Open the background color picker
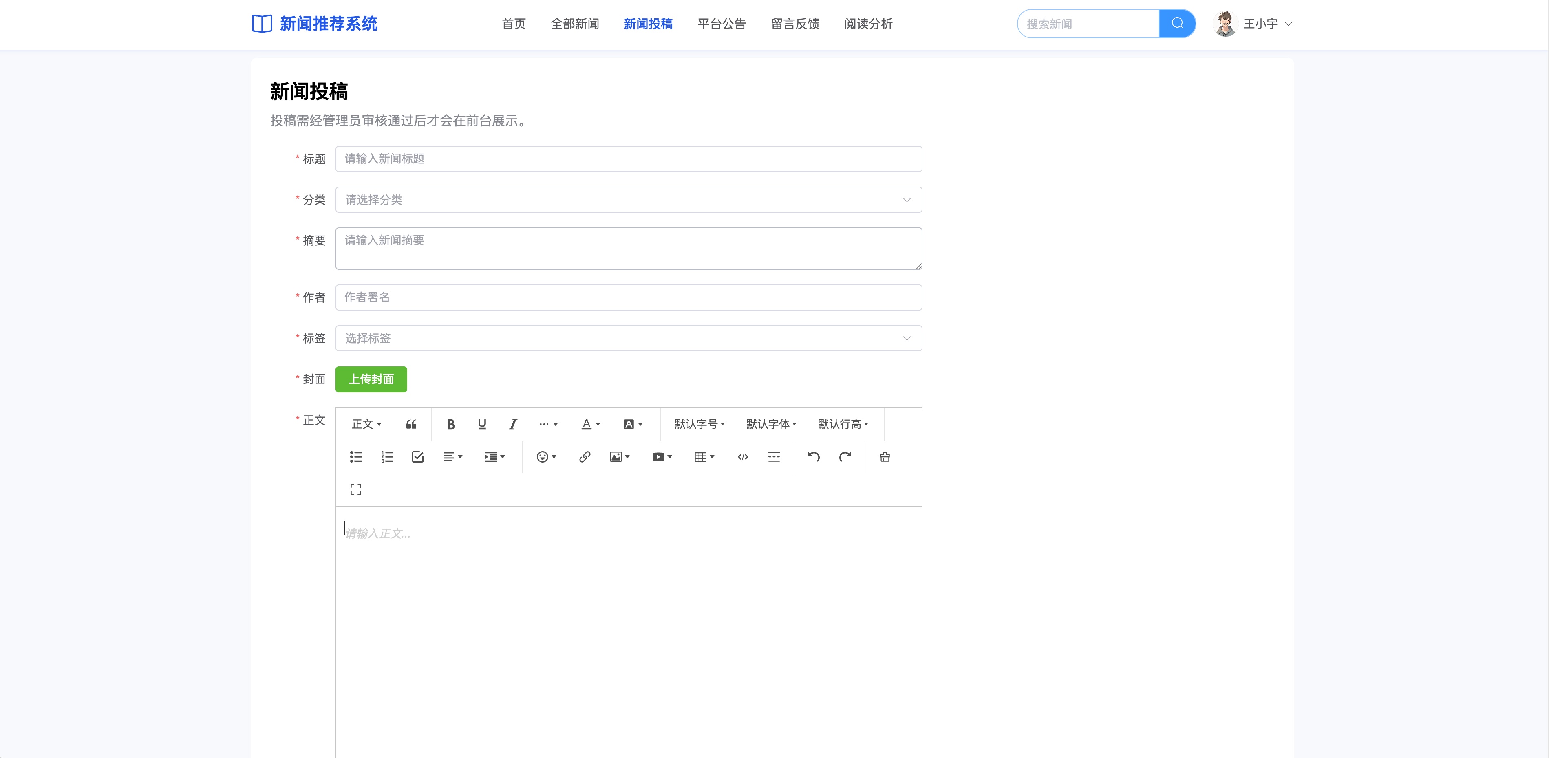 pyautogui.click(x=633, y=424)
